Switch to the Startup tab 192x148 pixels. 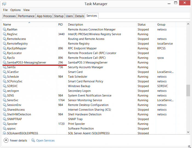(x=59, y=16)
